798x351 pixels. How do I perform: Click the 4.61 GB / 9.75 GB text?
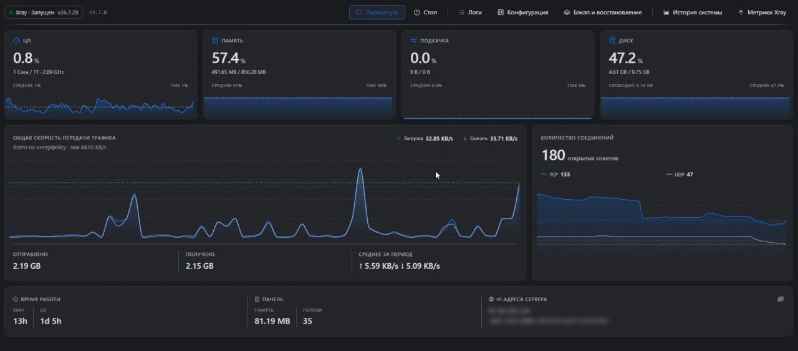(x=629, y=72)
